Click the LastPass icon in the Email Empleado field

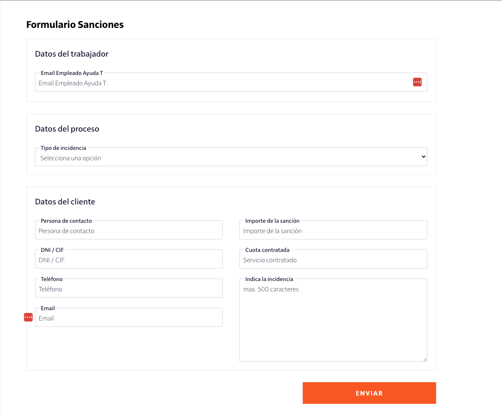pos(417,82)
